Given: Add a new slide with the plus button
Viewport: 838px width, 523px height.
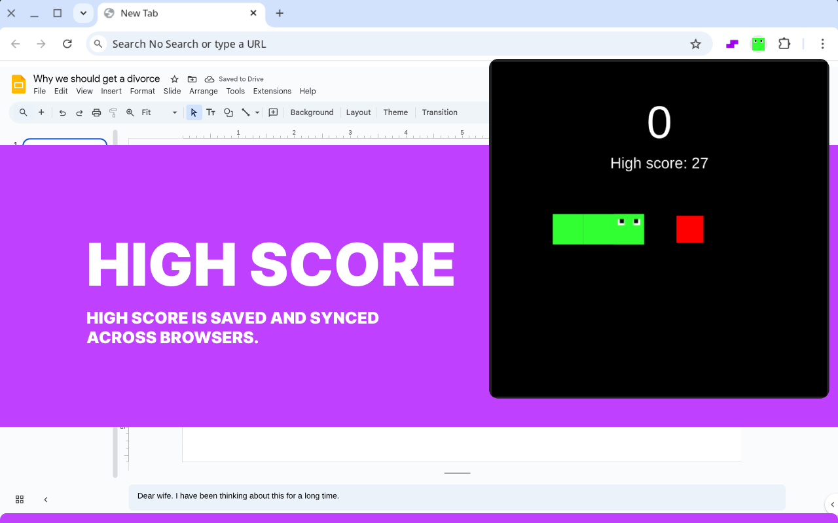Looking at the screenshot, I should (41, 112).
